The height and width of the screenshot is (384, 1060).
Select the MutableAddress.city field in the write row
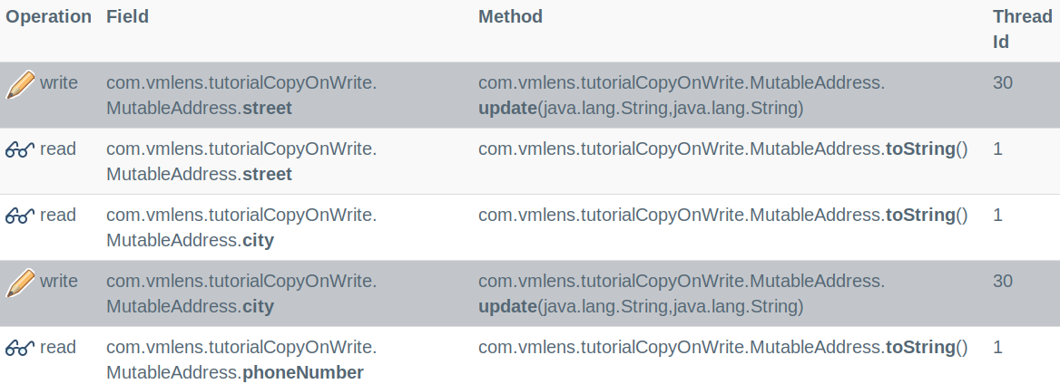(x=241, y=293)
